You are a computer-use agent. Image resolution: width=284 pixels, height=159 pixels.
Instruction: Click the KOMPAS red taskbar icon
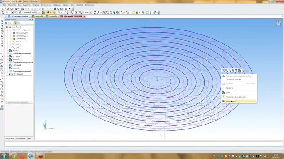pyautogui.click(x=40, y=156)
